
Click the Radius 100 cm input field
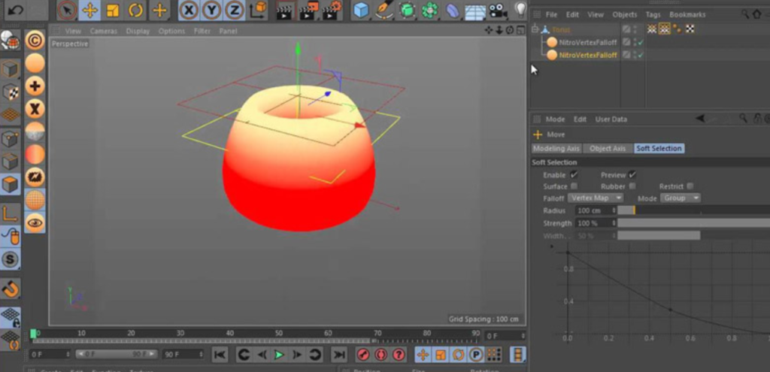pos(593,210)
